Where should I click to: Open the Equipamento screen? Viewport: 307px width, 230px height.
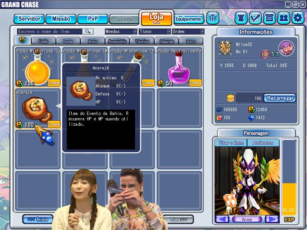point(189,19)
